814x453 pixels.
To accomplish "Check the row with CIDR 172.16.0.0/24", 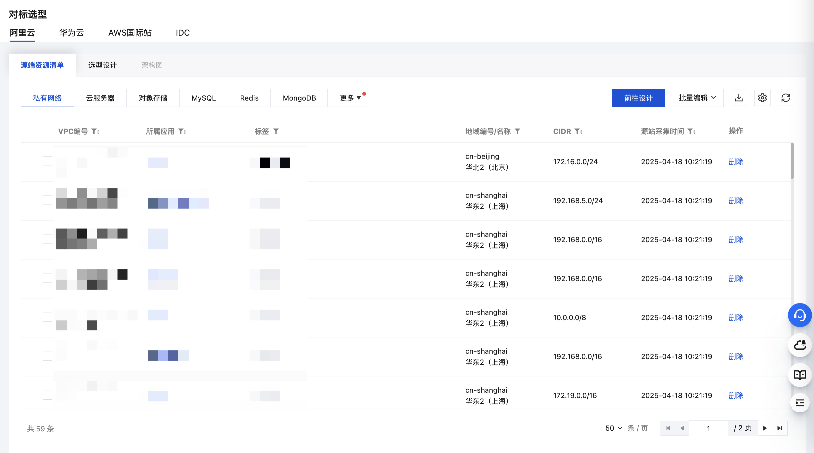I will [47, 161].
